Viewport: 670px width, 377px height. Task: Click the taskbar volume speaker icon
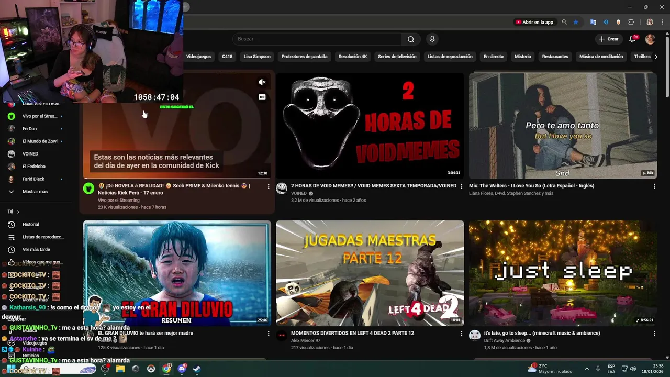632,369
